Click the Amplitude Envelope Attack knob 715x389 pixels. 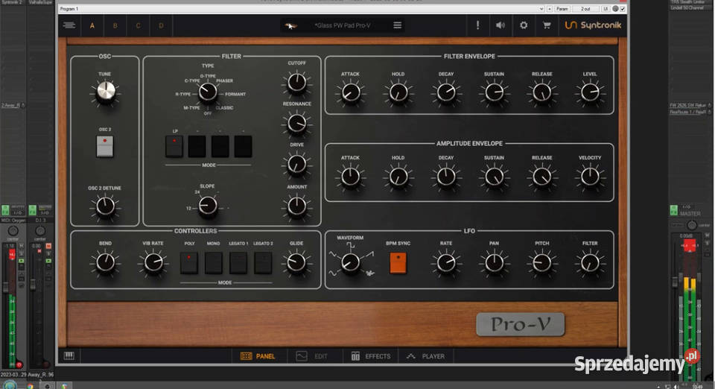click(351, 177)
